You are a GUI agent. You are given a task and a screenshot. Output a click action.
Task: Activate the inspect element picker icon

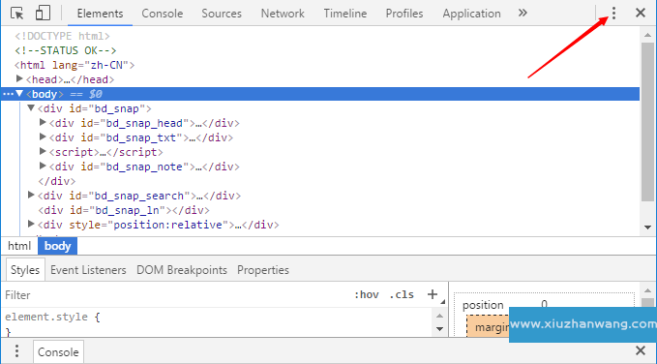coord(16,14)
